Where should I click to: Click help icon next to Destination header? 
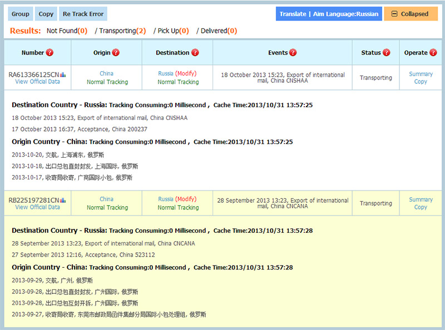point(195,52)
